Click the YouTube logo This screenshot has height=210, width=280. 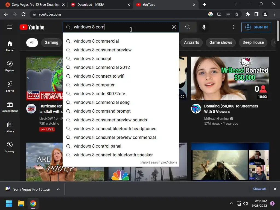[32, 27]
